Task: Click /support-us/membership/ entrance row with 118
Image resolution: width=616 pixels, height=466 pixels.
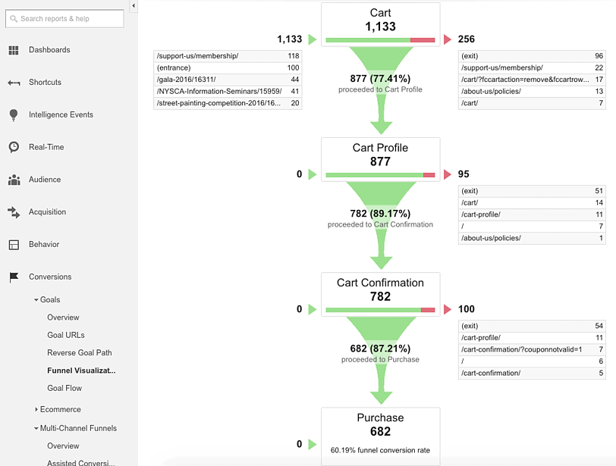Action: (228, 56)
